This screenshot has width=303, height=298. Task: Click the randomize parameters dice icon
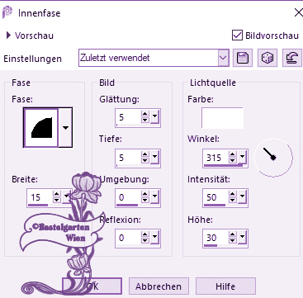click(267, 58)
